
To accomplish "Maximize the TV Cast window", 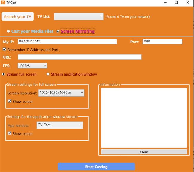I will 176,3.
